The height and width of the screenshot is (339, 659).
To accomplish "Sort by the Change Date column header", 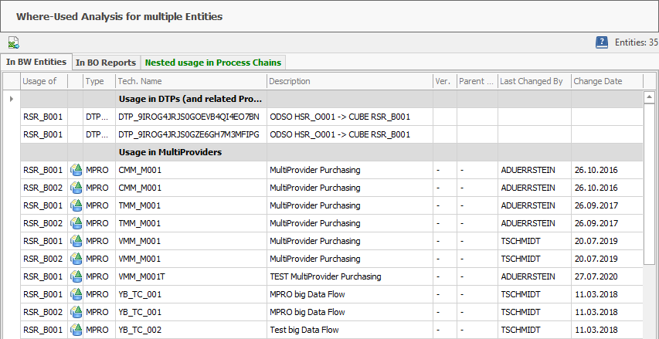I will (606, 81).
